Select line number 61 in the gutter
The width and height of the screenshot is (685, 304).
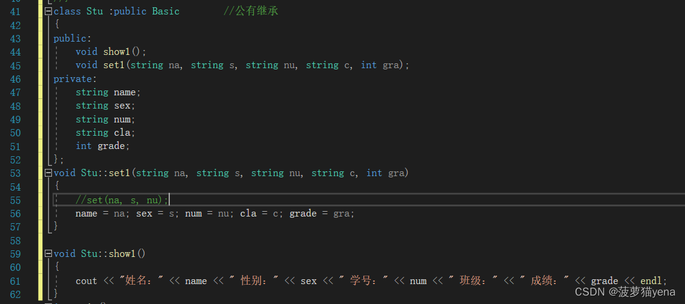pos(15,281)
